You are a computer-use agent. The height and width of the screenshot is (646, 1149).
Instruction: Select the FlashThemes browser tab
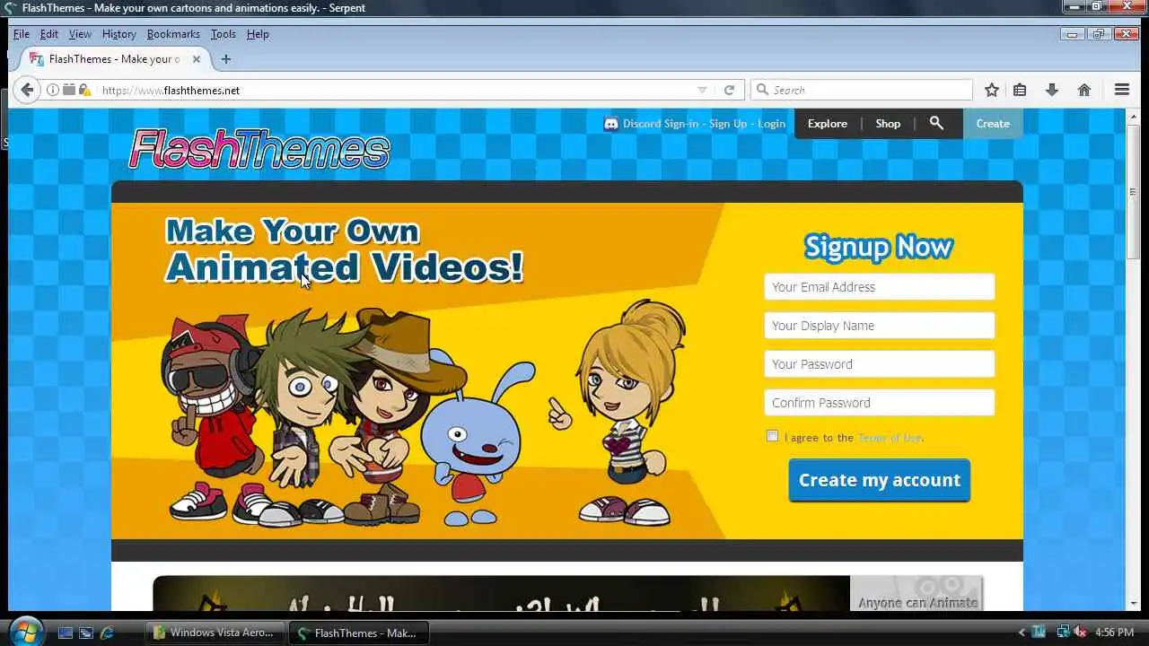[x=115, y=59]
